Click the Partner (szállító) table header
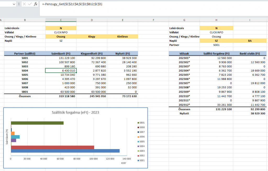268x171 pixels. [25, 54]
